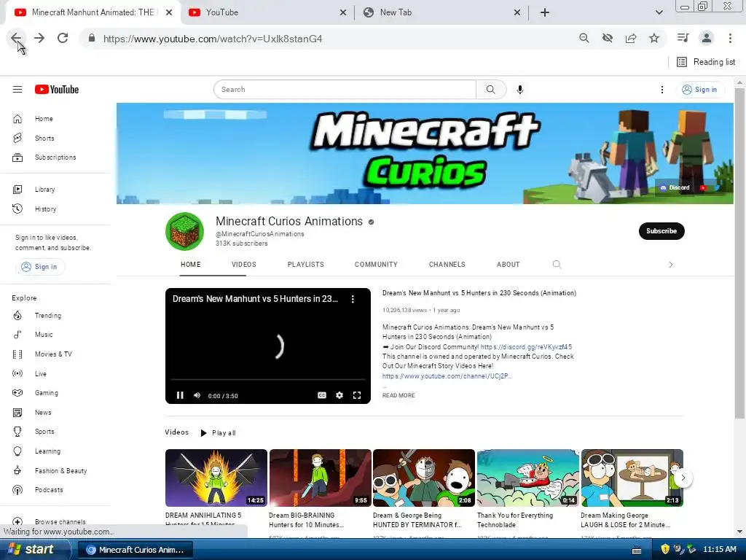Toggle the YouTube hamburger guide menu
The image size is (746, 560).
pos(17,90)
